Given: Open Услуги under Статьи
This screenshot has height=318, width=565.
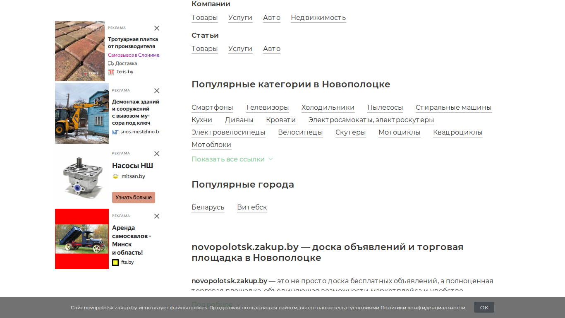Looking at the screenshot, I should click(240, 49).
